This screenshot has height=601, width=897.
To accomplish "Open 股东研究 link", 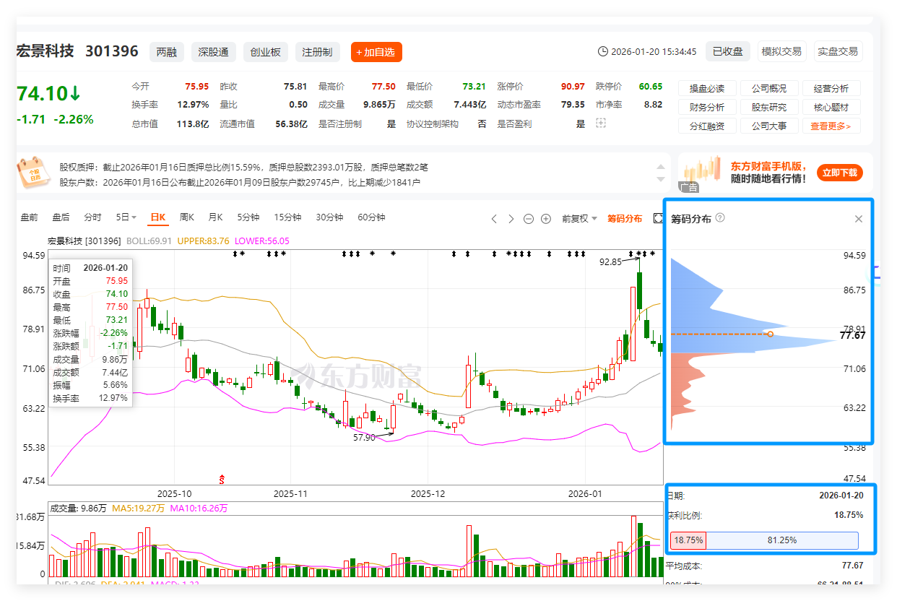I will coord(769,107).
